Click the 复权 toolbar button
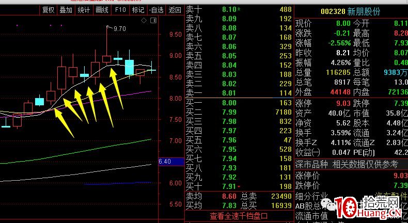 tap(48, 10)
